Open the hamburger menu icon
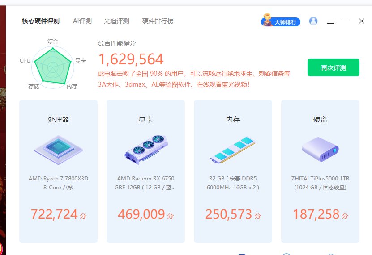Viewport: 372px width, 255px height. 330,21
